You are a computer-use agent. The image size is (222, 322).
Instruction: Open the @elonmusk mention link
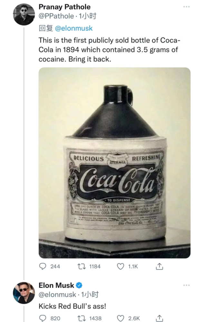(74, 28)
